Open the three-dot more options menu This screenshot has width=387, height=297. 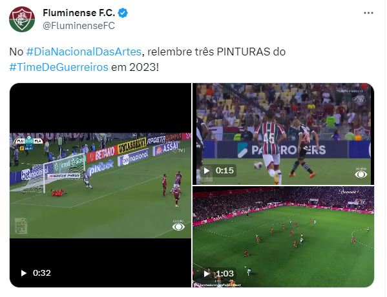click(368, 13)
